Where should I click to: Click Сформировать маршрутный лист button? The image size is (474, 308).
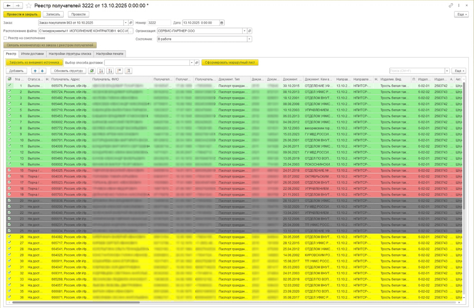[x=230, y=63]
